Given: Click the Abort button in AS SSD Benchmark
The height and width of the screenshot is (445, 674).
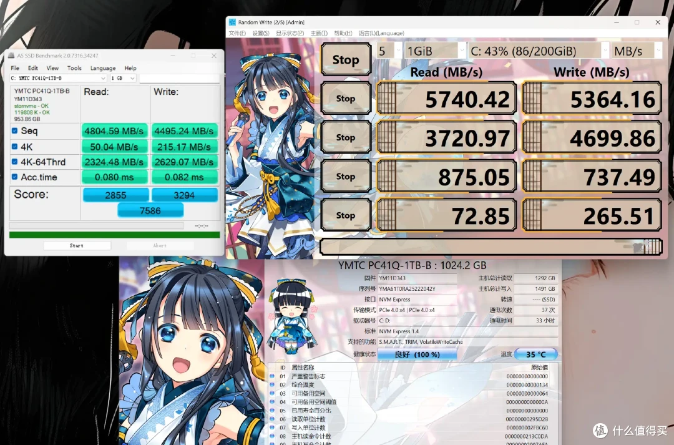Looking at the screenshot, I should click(160, 245).
